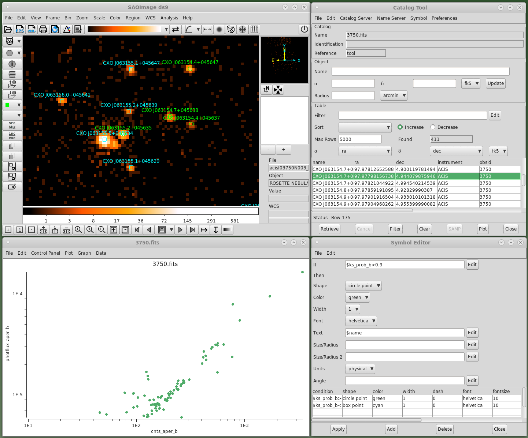The width and height of the screenshot is (528, 438).
Task: Open the Font helvetica dropdown
Action: click(x=361, y=321)
